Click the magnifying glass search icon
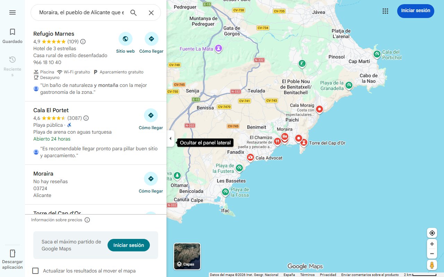Image resolution: width=444 pixels, height=277 pixels. point(133,12)
